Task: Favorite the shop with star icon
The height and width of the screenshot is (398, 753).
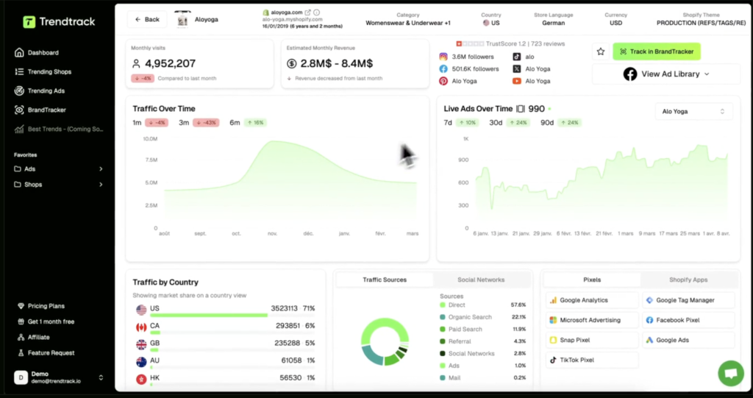Action: click(x=600, y=51)
